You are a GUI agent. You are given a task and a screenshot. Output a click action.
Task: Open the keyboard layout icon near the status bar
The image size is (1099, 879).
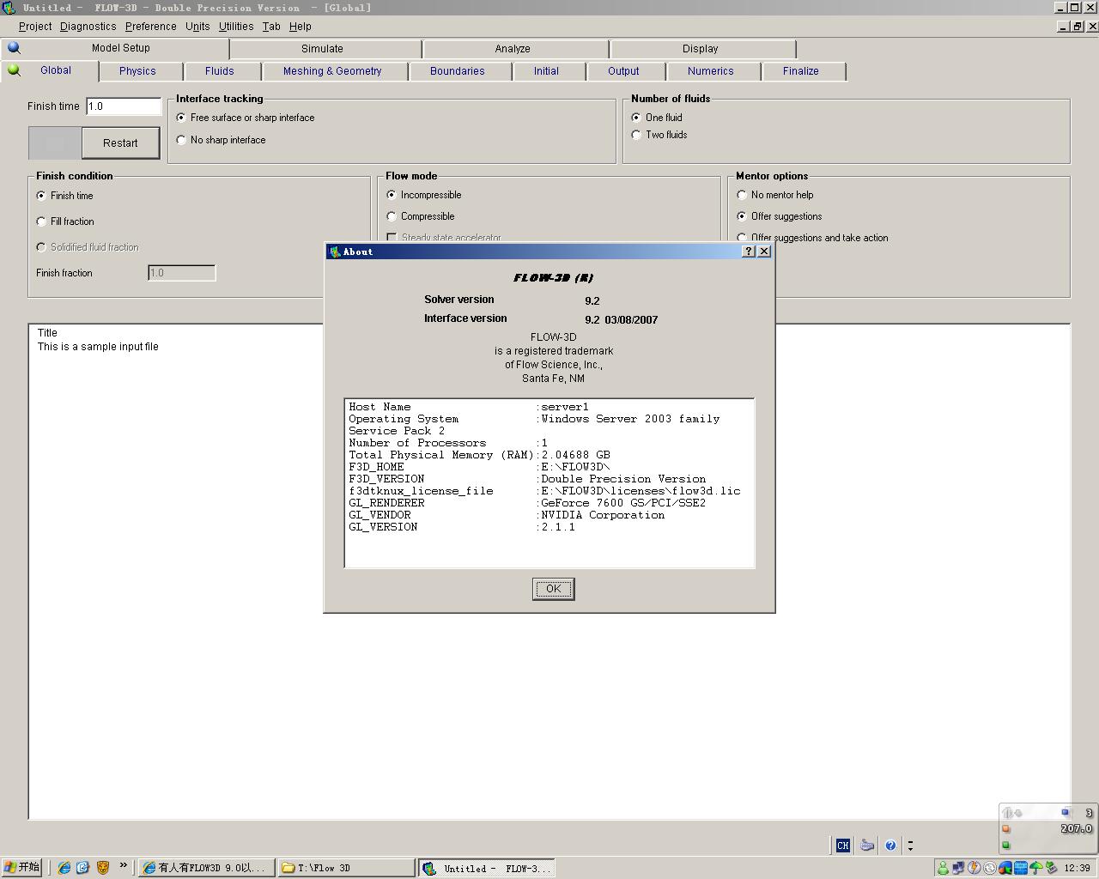(867, 846)
